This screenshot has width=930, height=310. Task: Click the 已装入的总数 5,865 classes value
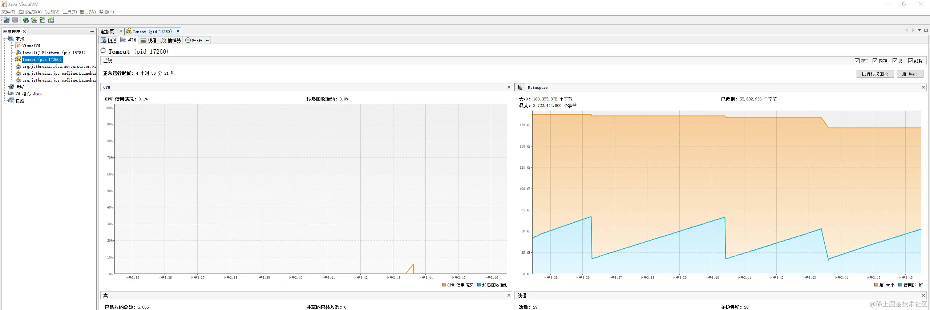point(127,307)
